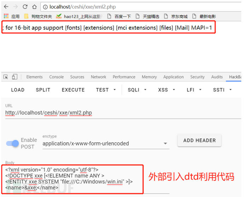Expand the TEST dropdown menu
Viewport: 244px width, 197px height.
[x=106, y=90]
